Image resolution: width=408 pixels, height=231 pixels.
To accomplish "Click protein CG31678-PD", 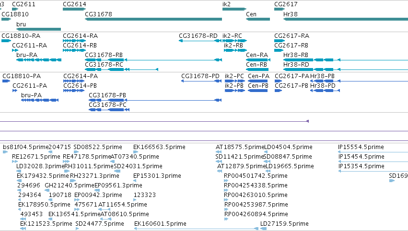I will [201, 81].
